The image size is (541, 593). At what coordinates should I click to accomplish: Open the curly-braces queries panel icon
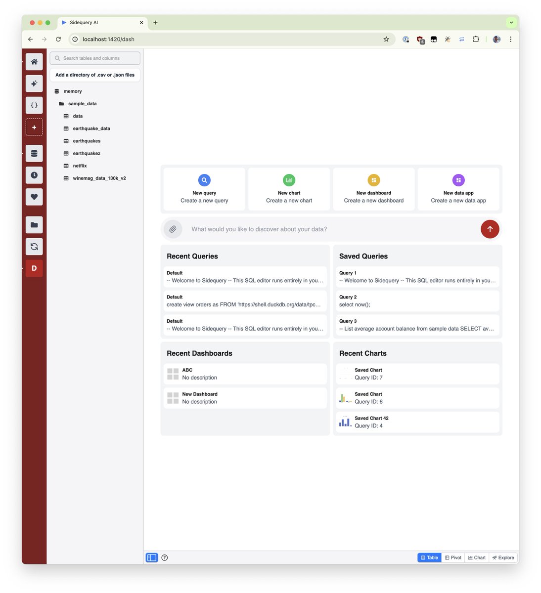34,105
